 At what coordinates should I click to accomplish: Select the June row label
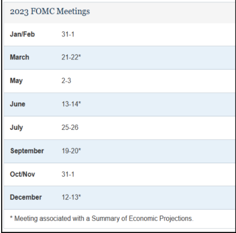17,104
